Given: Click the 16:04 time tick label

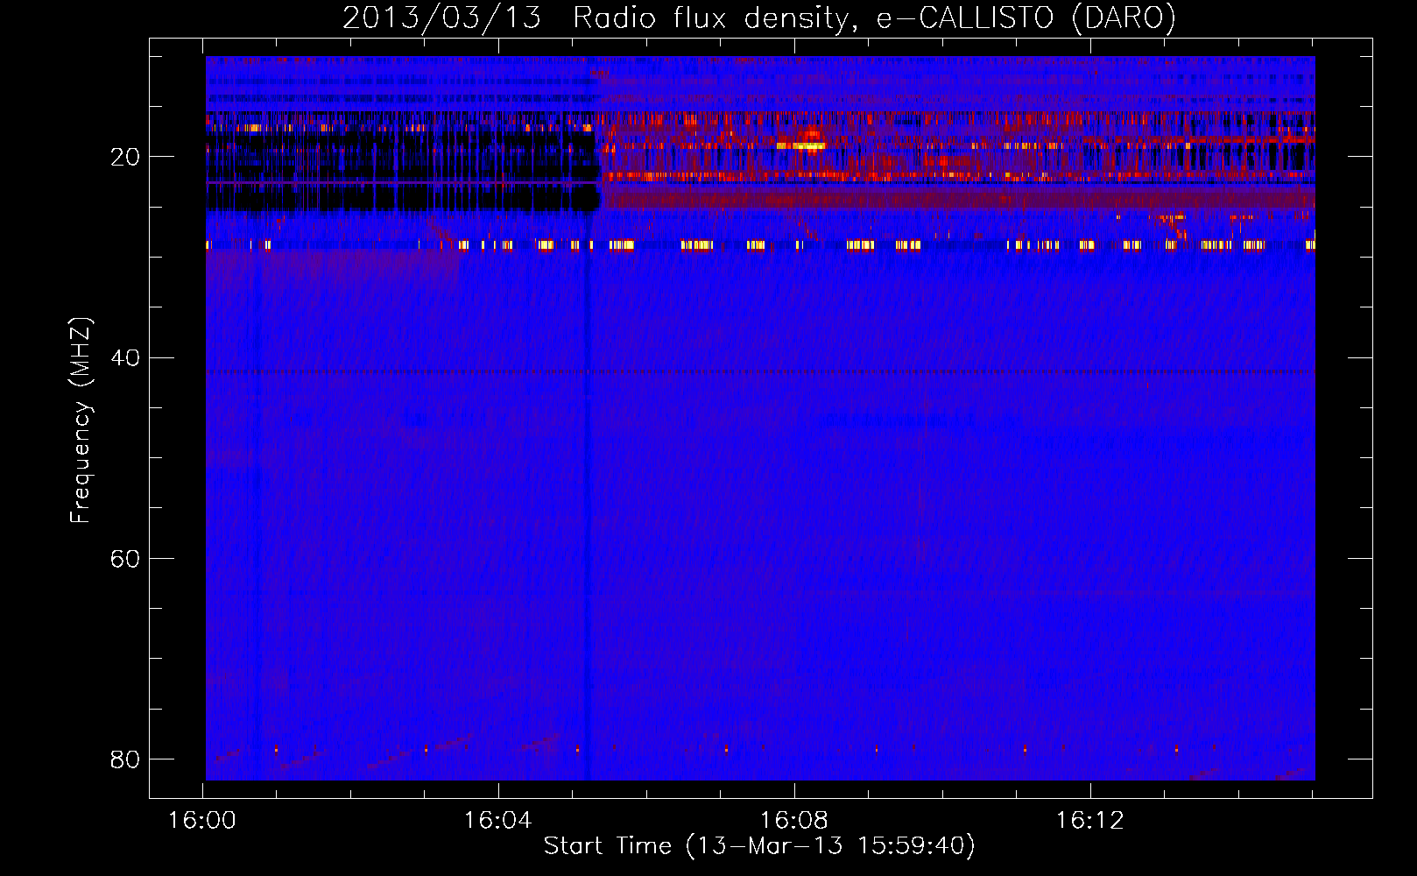Looking at the screenshot, I should [498, 821].
